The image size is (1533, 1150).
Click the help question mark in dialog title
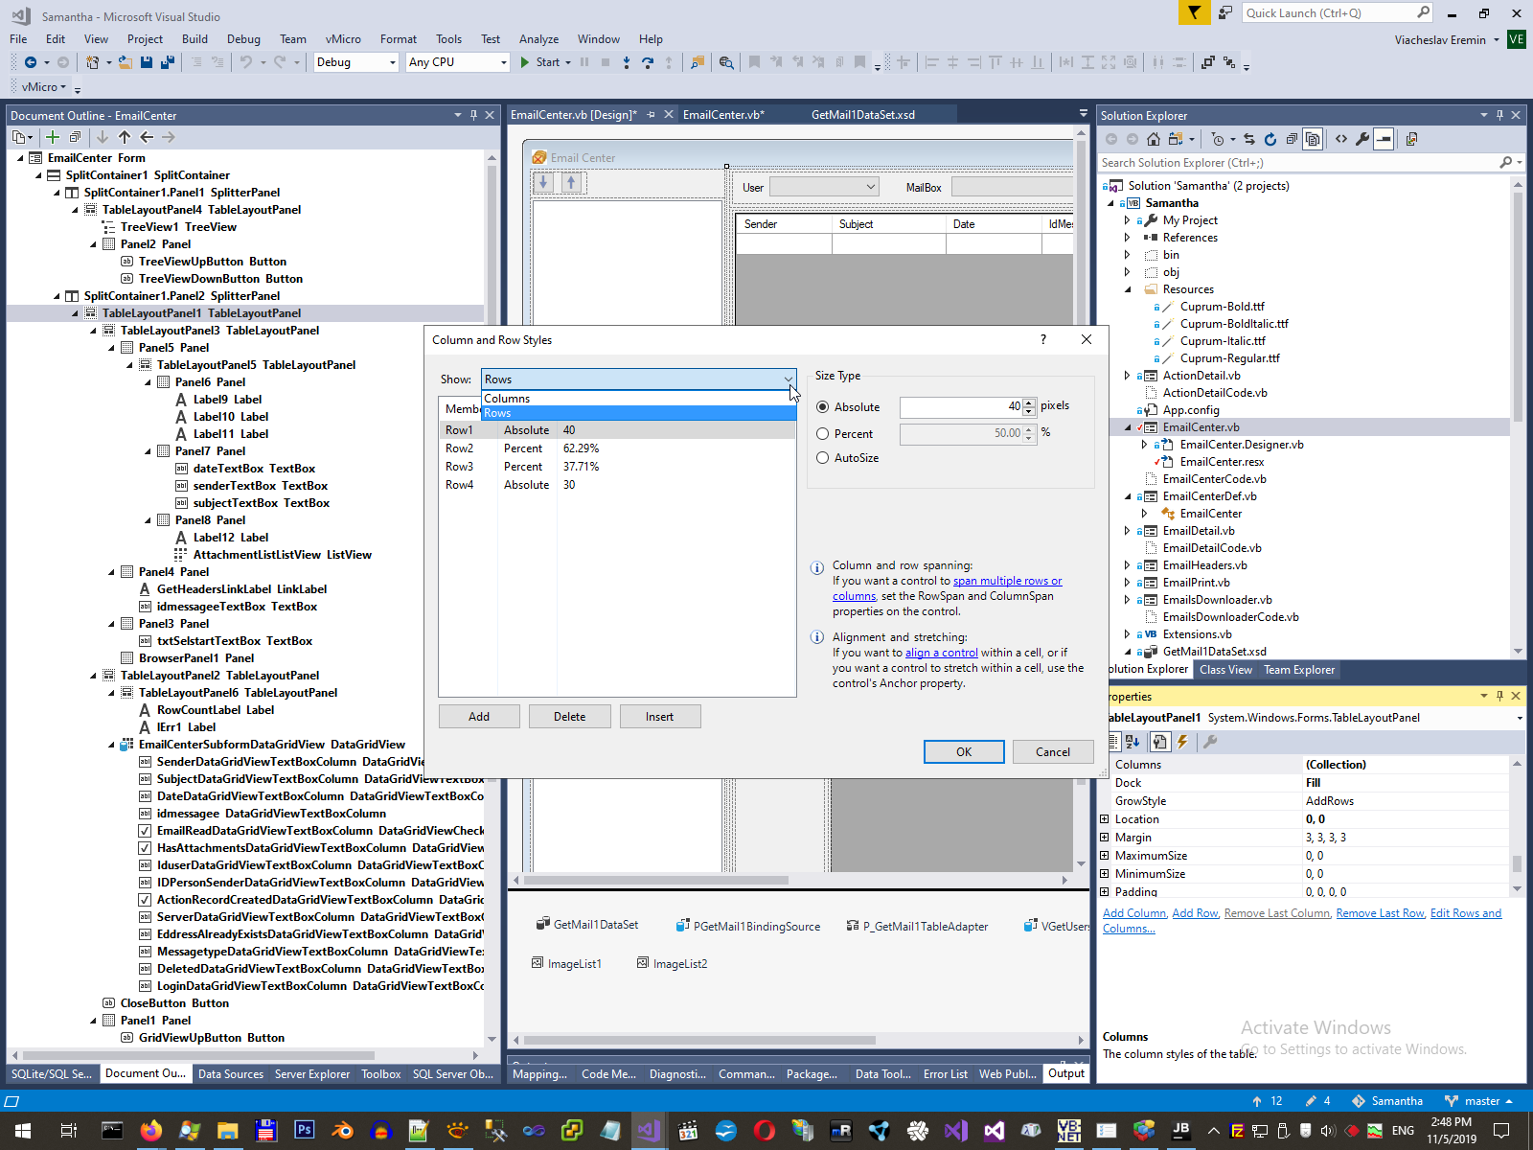point(1043,339)
